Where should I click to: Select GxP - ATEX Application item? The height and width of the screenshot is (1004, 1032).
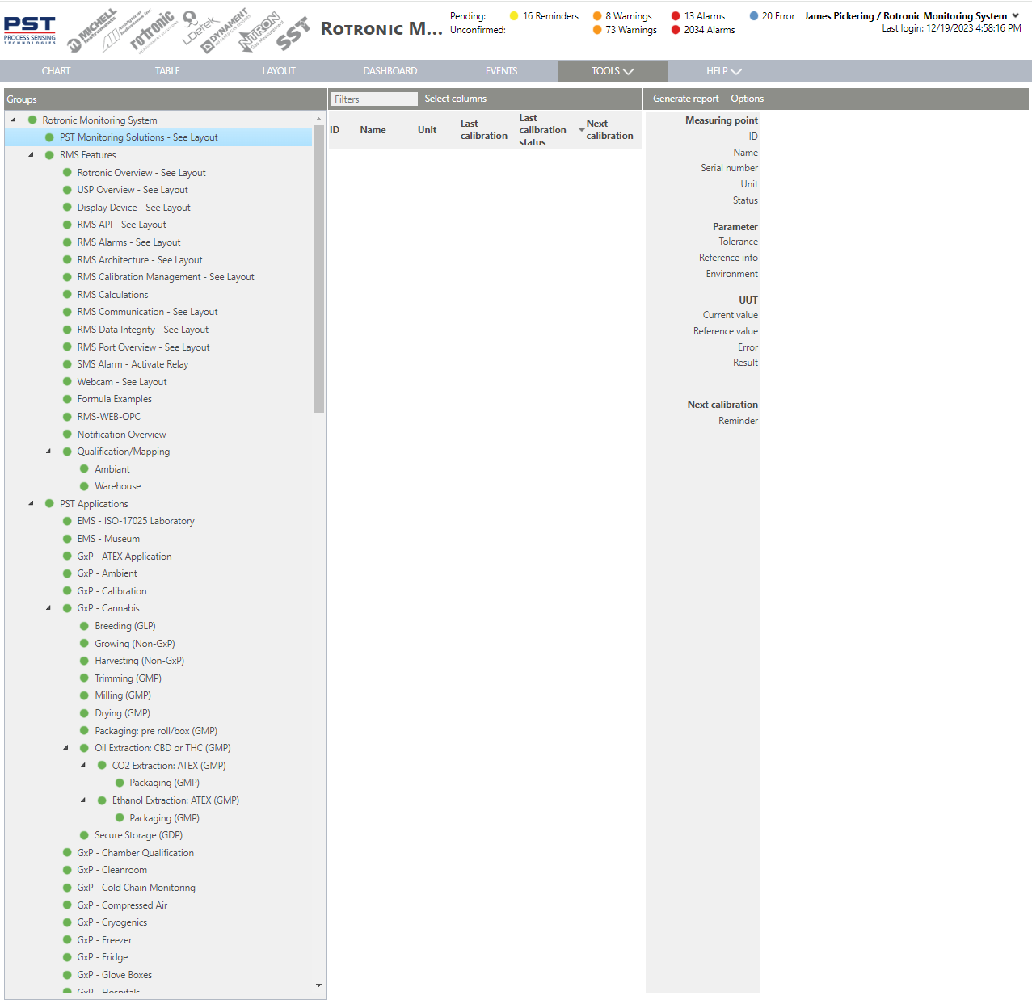[x=124, y=557]
